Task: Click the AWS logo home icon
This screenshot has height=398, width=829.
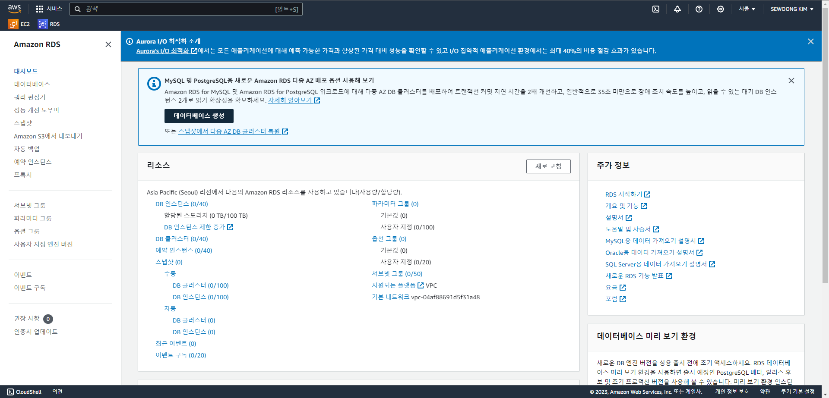Action: pyautogui.click(x=14, y=9)
